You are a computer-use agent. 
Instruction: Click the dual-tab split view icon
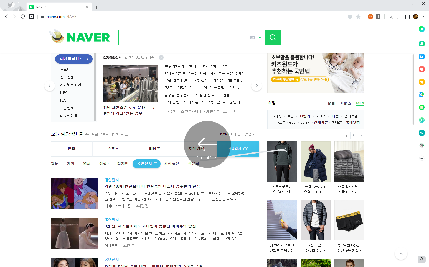[x=399, y=17]
